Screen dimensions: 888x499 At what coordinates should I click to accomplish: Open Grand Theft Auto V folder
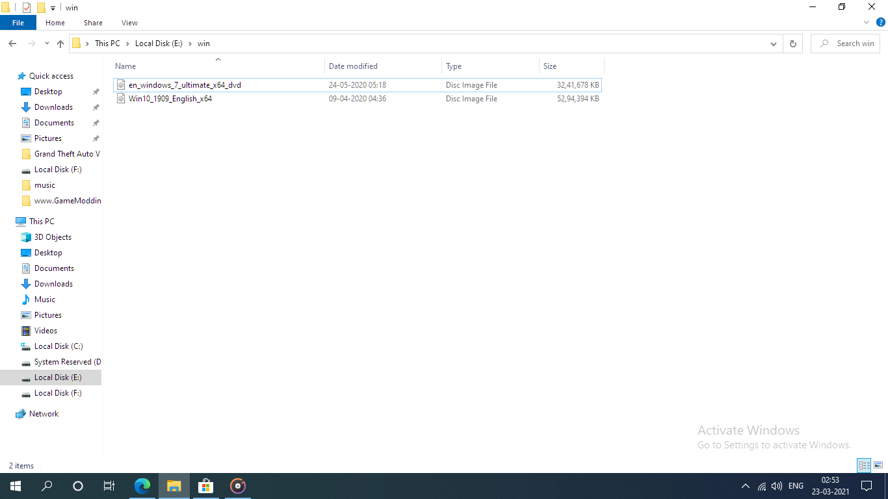tap(67, 154)
